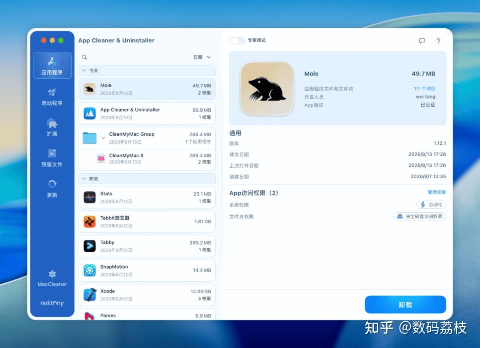Click Mole's 2 权限 label

(x=204, y=93)
